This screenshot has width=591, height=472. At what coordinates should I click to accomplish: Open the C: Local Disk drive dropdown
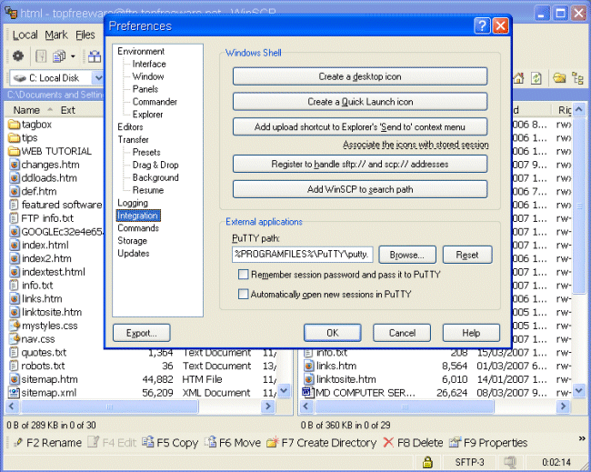click(97, 78)
